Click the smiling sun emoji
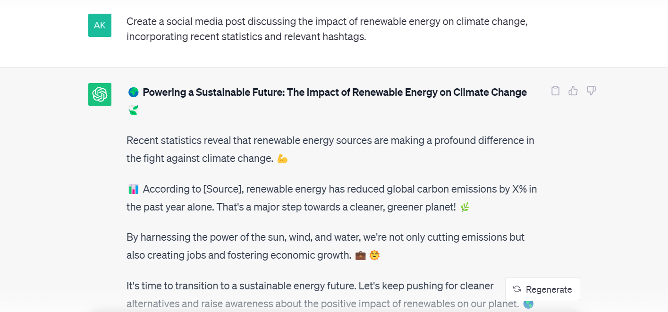668x312 pixels. pos(375,255)
